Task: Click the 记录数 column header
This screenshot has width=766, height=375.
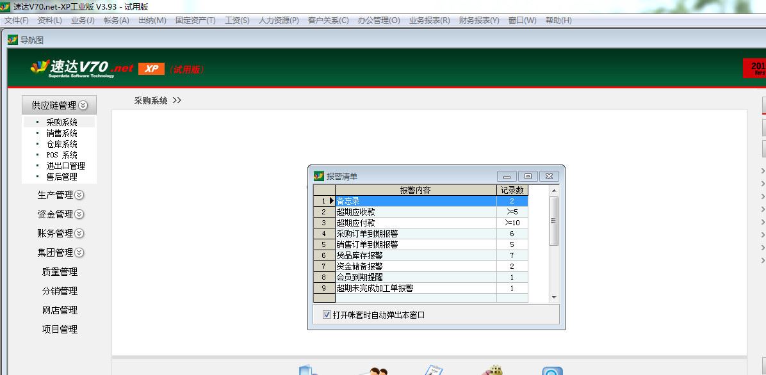Action: [x=512, y=190]
